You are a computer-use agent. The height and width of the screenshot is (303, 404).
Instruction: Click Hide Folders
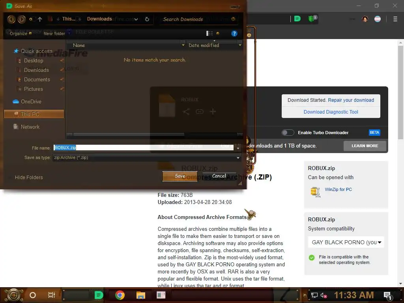pyautogui.click(x=29, y=177)
